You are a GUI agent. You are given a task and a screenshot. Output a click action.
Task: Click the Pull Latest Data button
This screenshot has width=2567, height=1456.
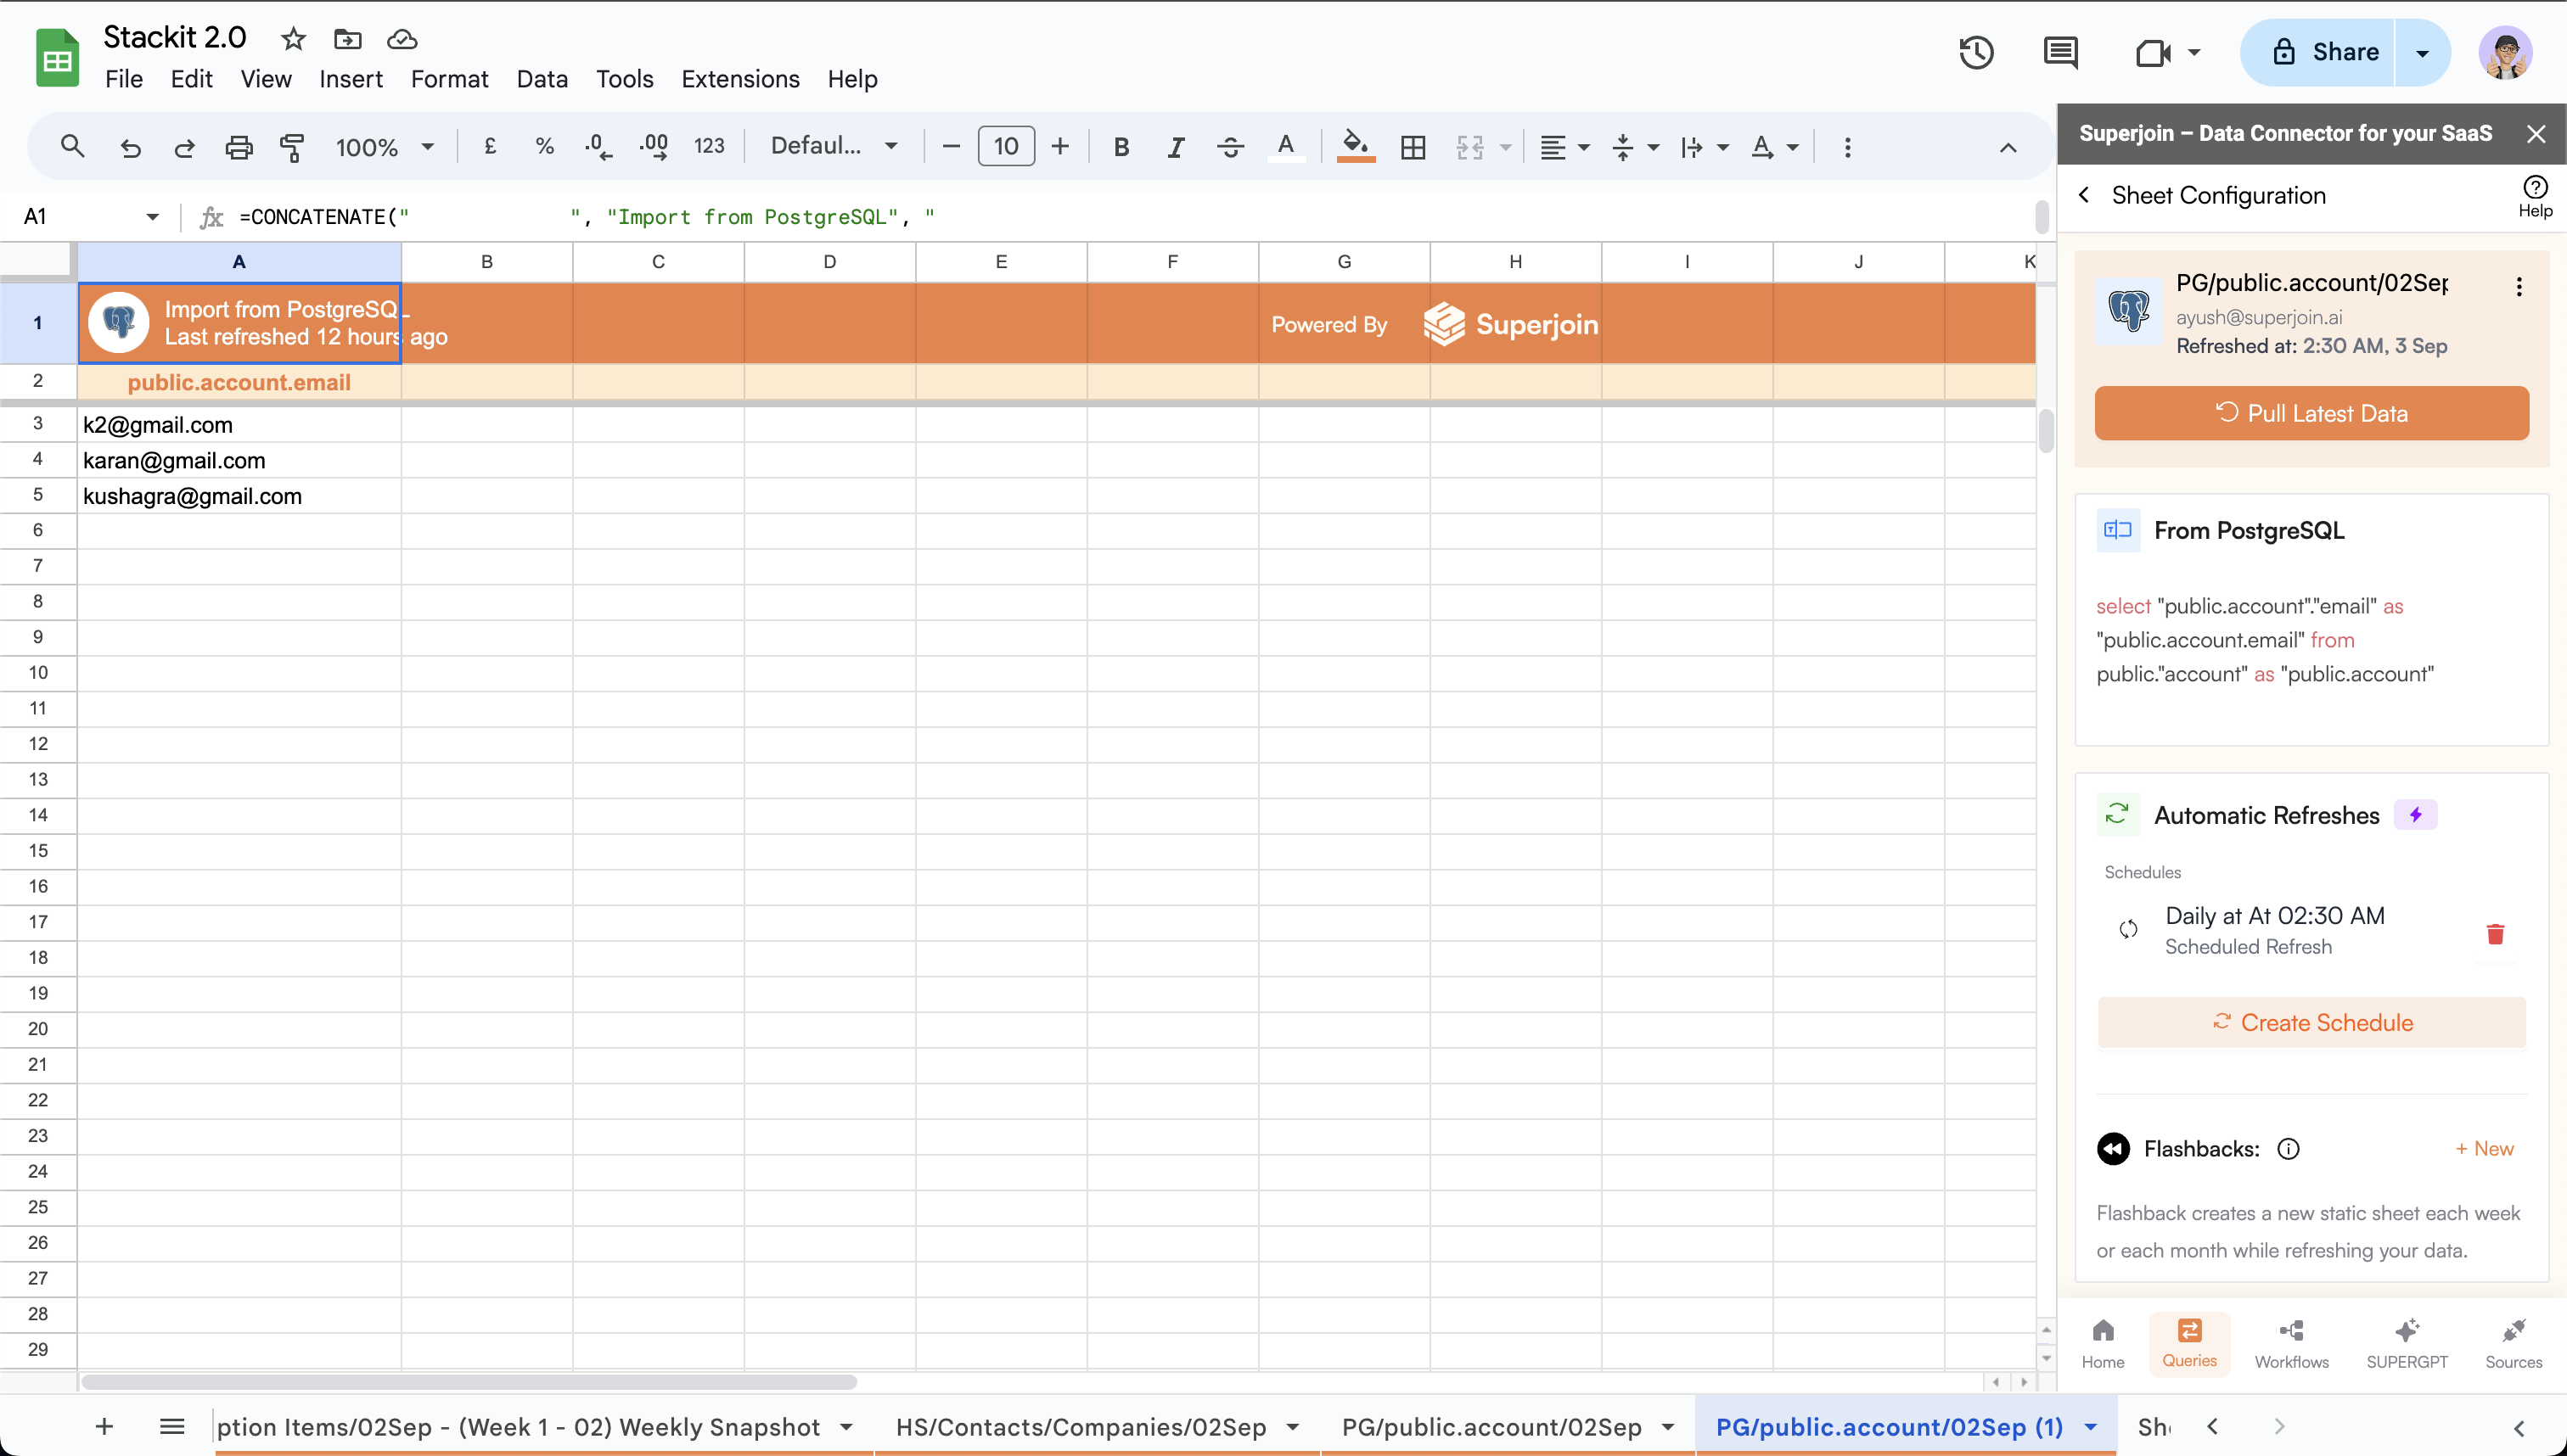point(2311,413)
